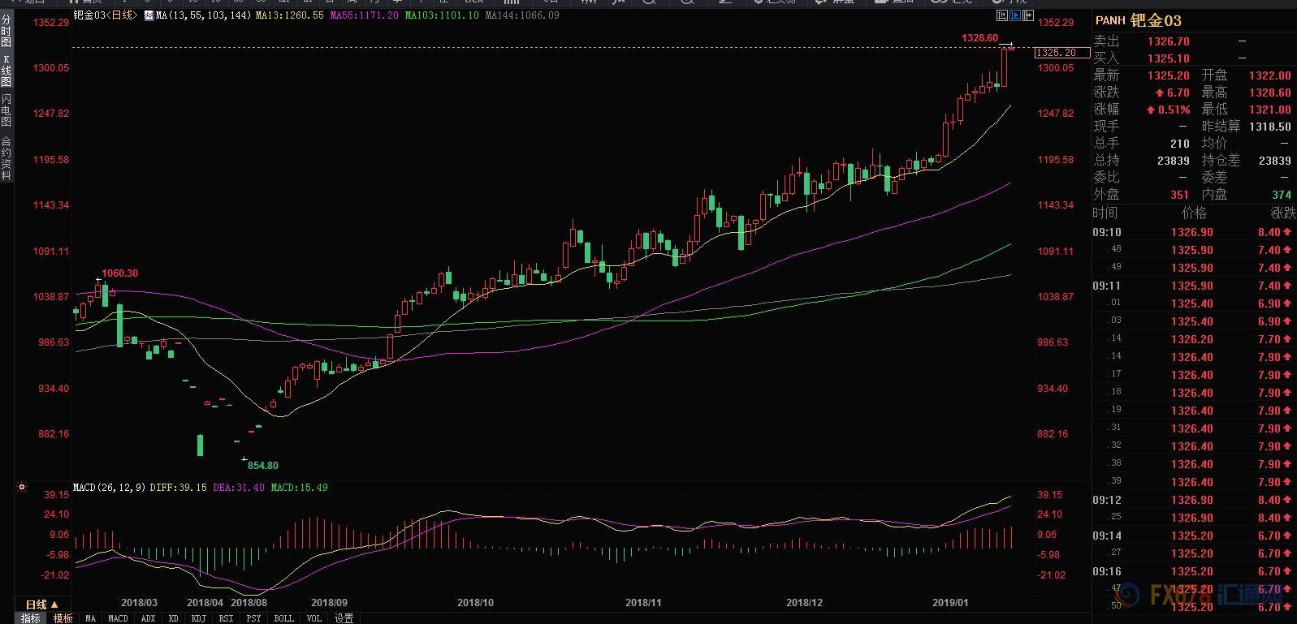Select the 指标 tab at bottom
This screenshot has width=1297, height=624.
tap(30, 618)
